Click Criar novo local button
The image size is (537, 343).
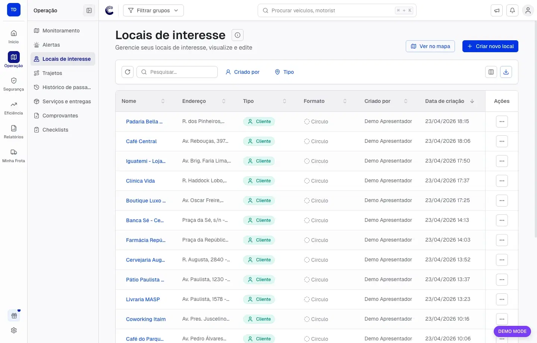490,46
